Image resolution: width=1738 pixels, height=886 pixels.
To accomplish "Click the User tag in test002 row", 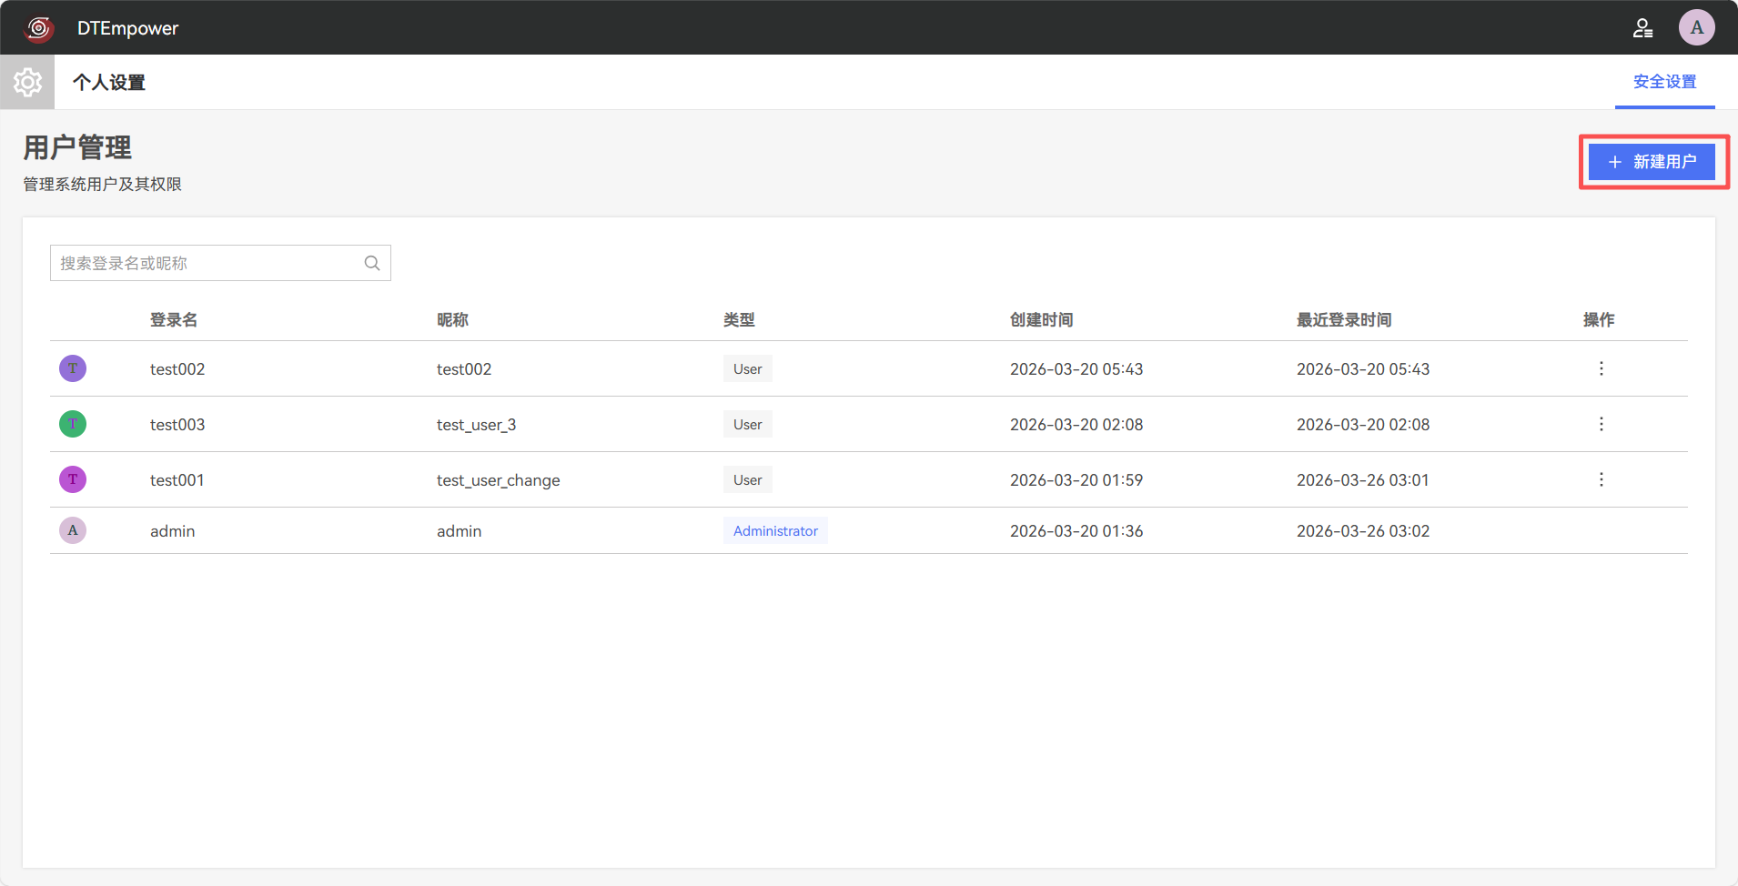I will tap(748, 368).
